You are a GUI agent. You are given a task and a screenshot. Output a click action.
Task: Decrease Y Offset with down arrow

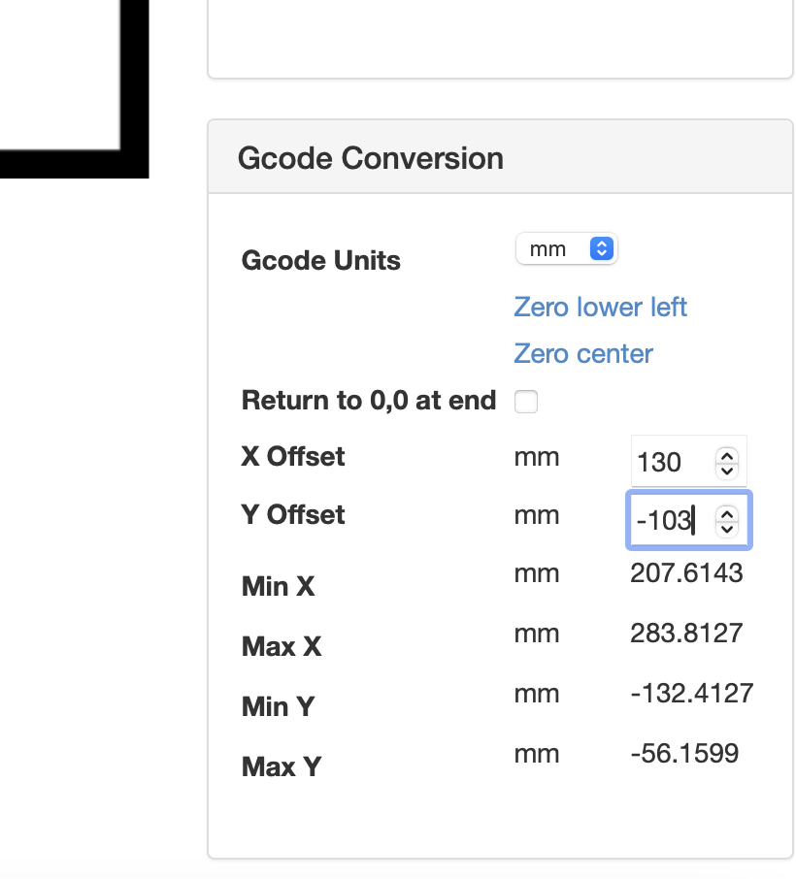click(x=727, y=529)
